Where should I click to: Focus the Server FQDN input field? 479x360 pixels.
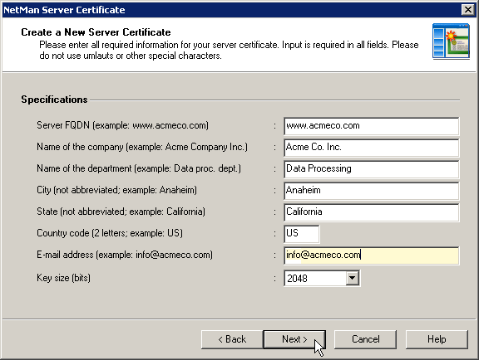pos(371,126)
